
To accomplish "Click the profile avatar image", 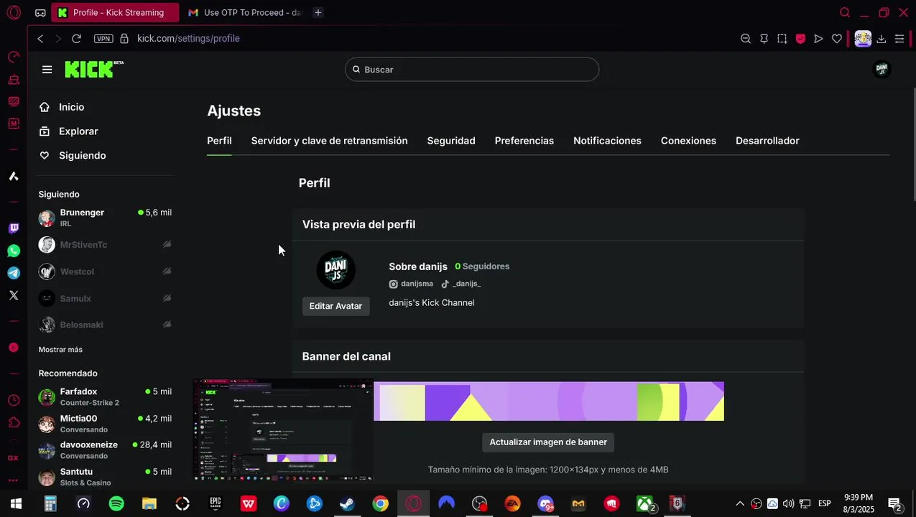I will [336, 270].
